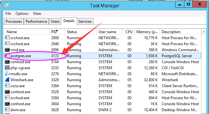Screen dimensions: 209x114
Task: Select the Wireshark.exe process name
Action: point(22,80)
